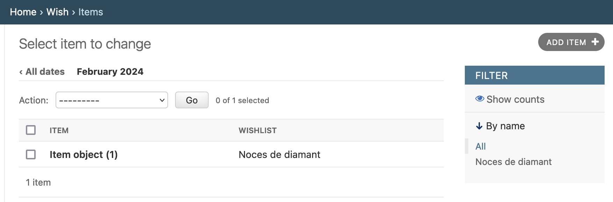Filter by Noces de diamant in sidebar
Image resolution: width=613 pixels, height=202 pixels.
513,162
